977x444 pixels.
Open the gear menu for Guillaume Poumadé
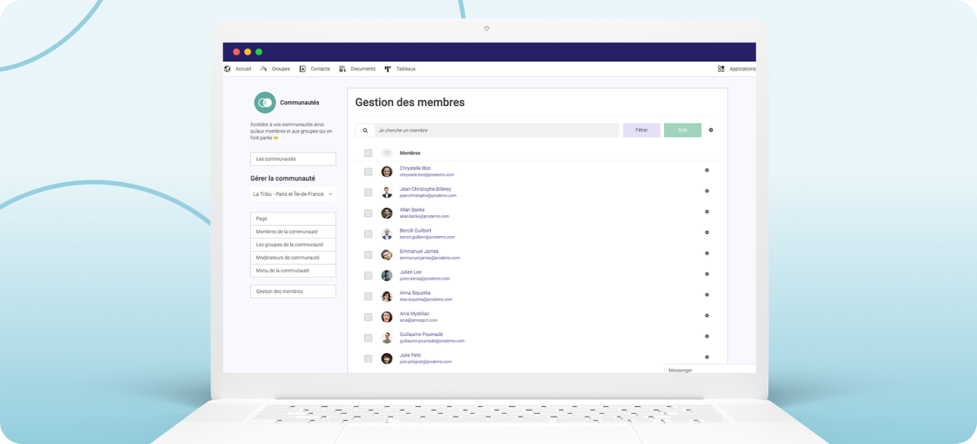pyautogui.click(x=707, y=336)
